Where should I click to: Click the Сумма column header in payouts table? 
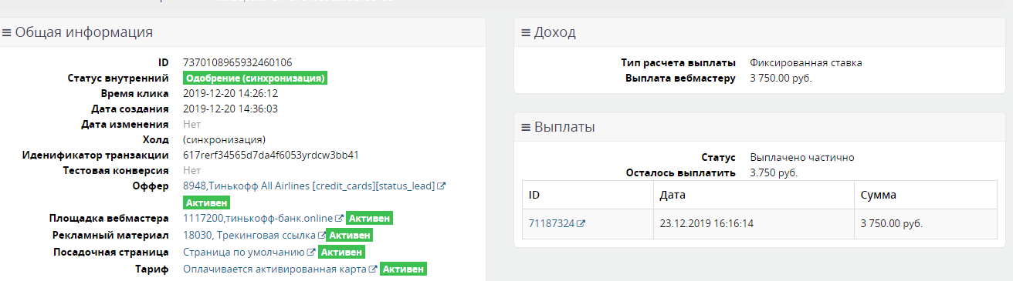tap(925, 196)
